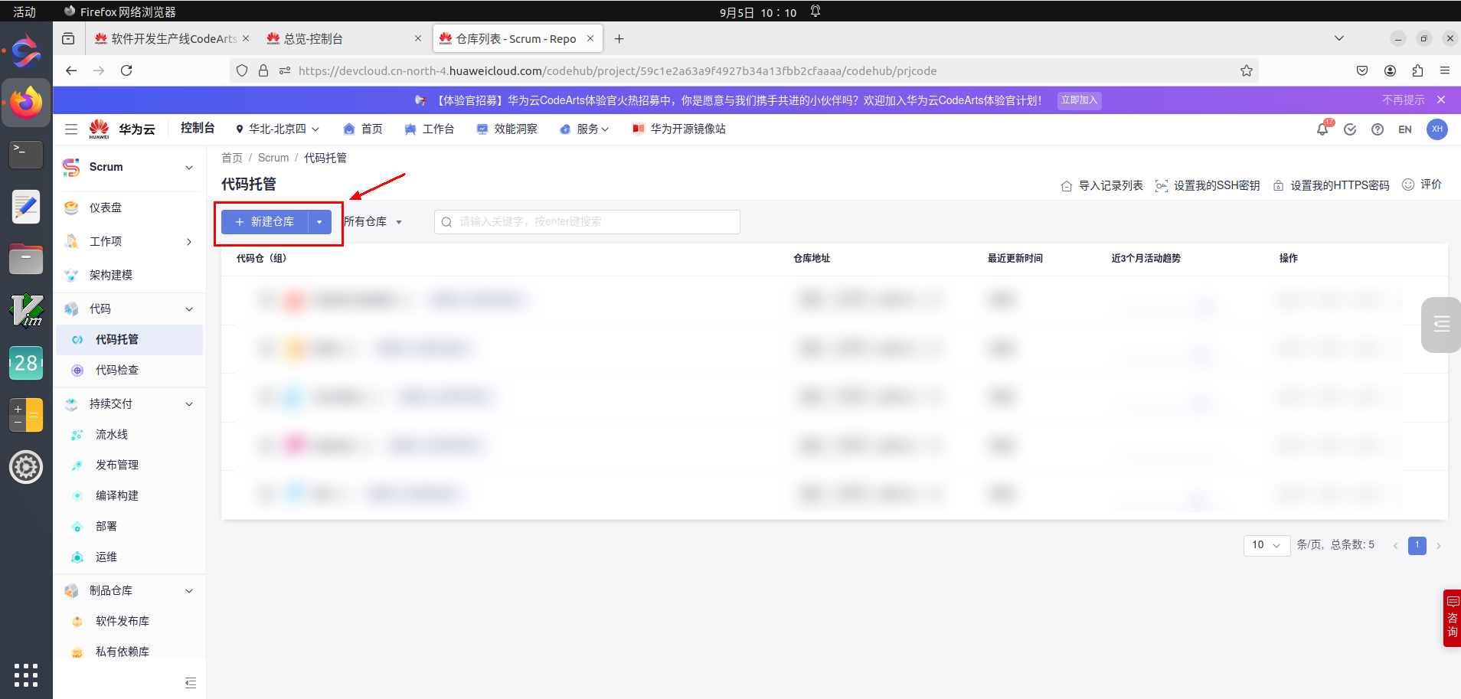Open 导入记录列表 link

(x=1102, y=185)
